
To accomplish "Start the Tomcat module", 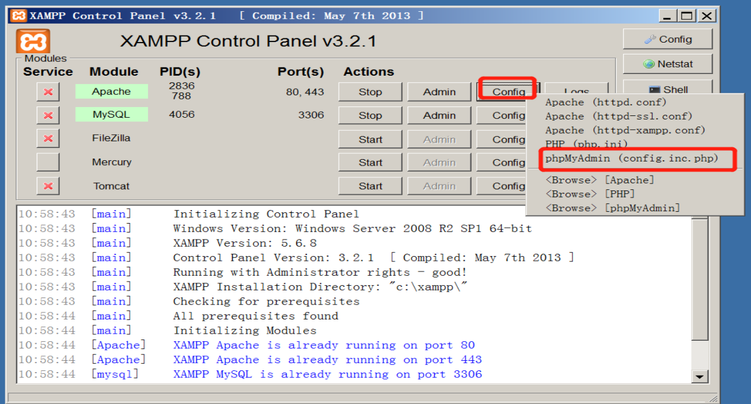I will point(370,186).
